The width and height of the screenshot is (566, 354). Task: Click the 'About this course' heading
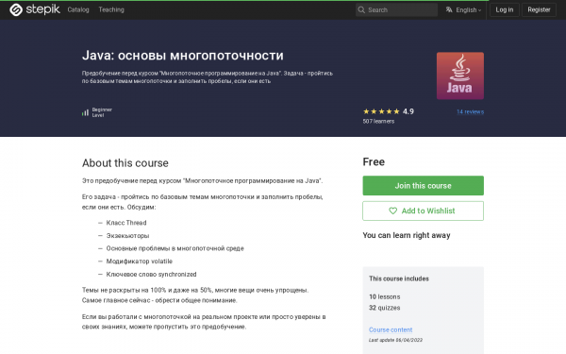click(125, 163)
